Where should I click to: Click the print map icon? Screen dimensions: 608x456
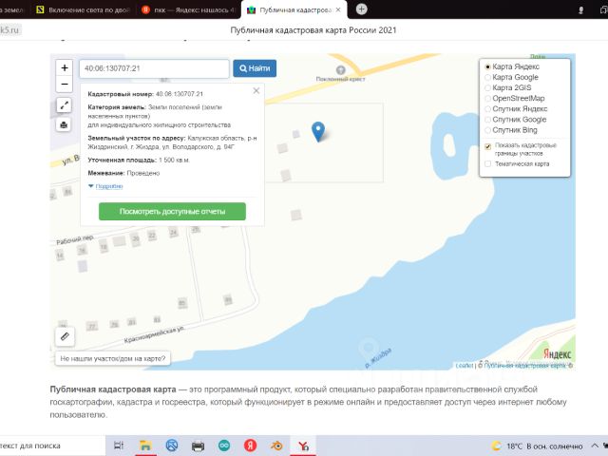[x=65, y=124]
